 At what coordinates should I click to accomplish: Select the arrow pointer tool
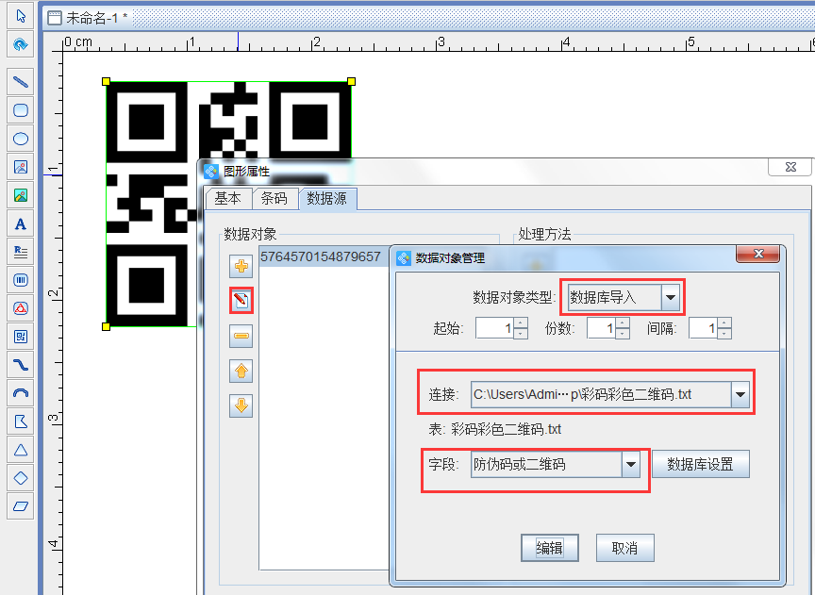tap(21, 17)
